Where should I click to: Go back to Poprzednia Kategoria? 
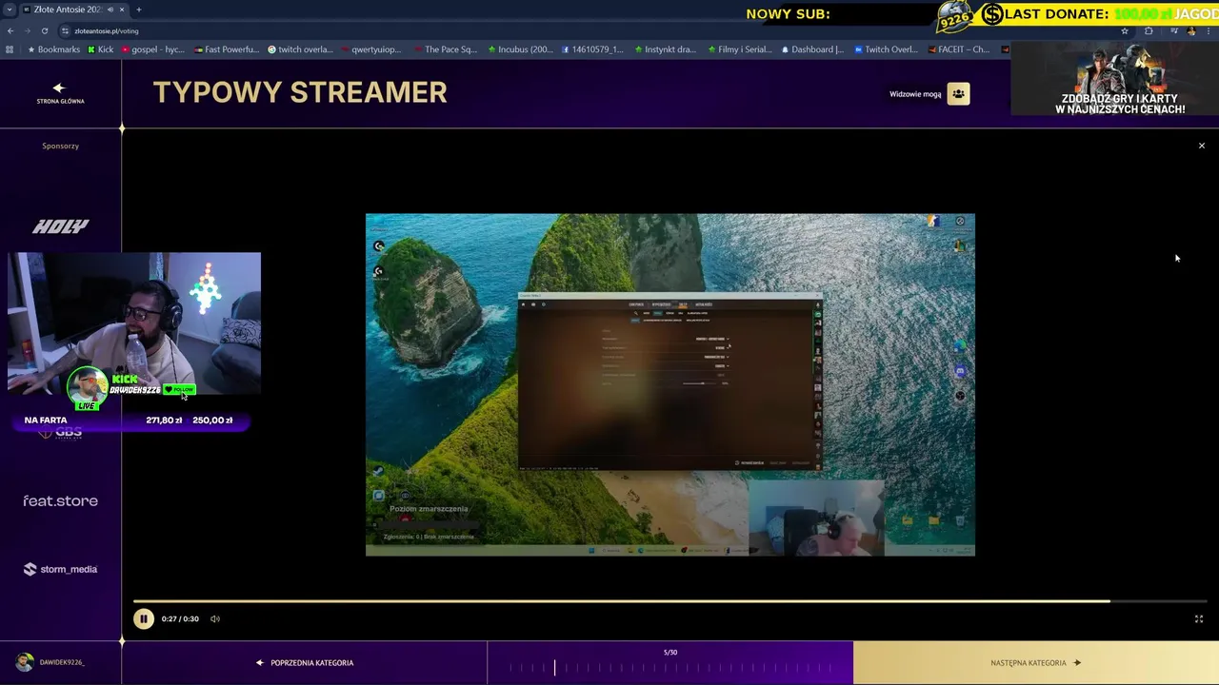coord(305,663)
